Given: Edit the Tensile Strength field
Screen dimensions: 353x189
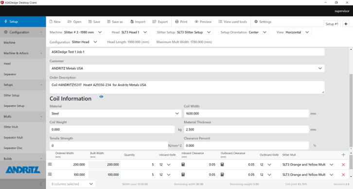Looking at the screenshot, I should point(109,146).
